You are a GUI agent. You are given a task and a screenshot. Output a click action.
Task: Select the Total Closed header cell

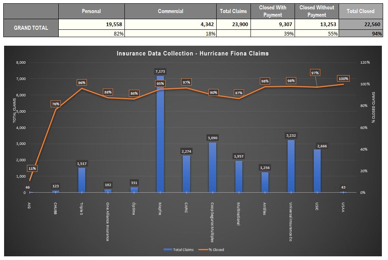pyautogui.click(x=360, y=11)
